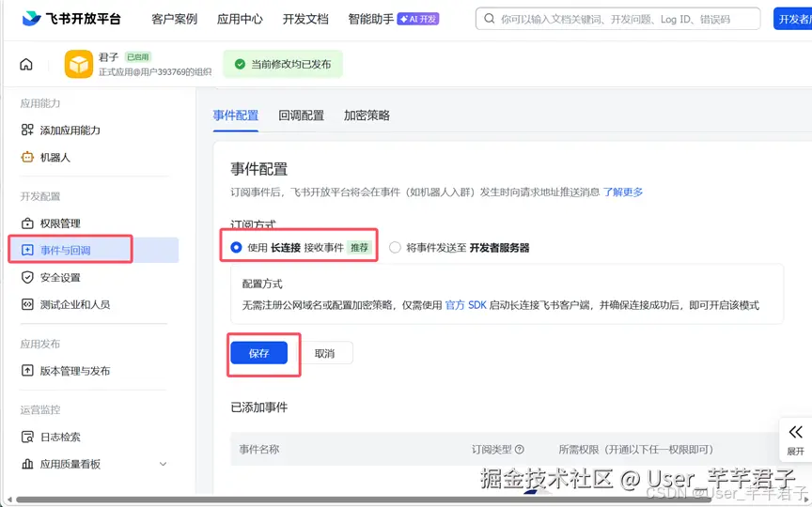Open 安全设置 in sidebar
The height and width of the screenshot is (507, 812).
tap(60, 277)
